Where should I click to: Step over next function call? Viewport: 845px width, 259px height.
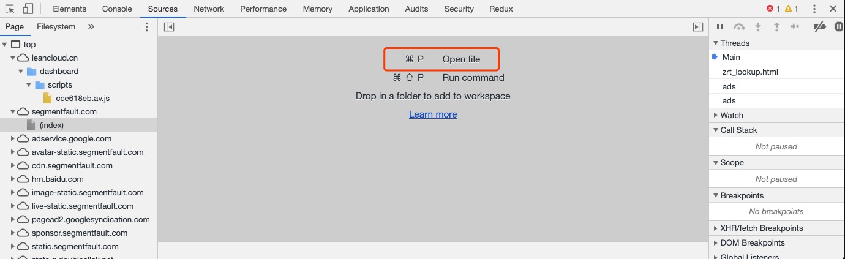click(739, 27)
